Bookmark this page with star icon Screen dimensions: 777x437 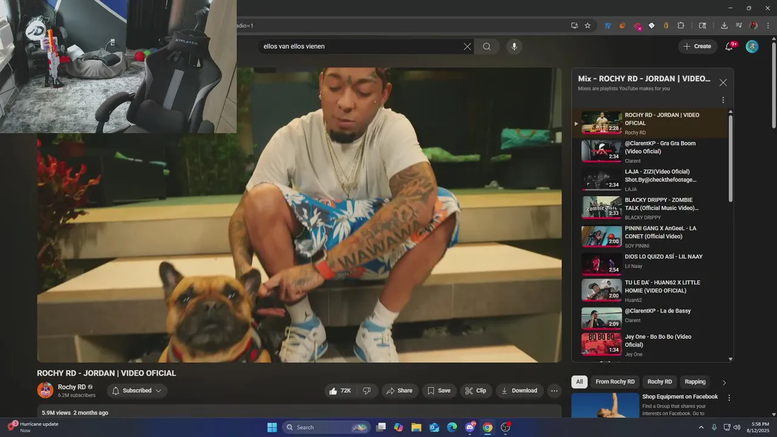tap(588, 25)
